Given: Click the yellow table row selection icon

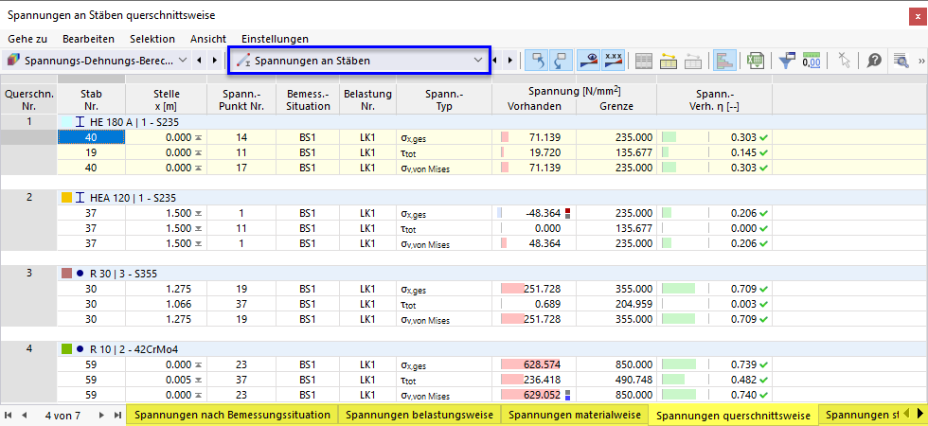Looking at the screenshot, I should (669, 61).
